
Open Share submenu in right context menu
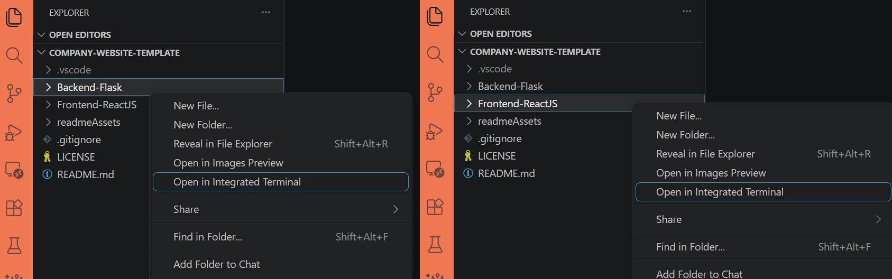(764, 219)
